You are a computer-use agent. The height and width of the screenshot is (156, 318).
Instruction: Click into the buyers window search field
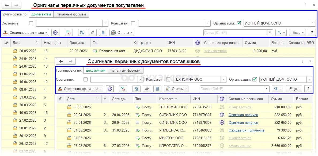235,32
